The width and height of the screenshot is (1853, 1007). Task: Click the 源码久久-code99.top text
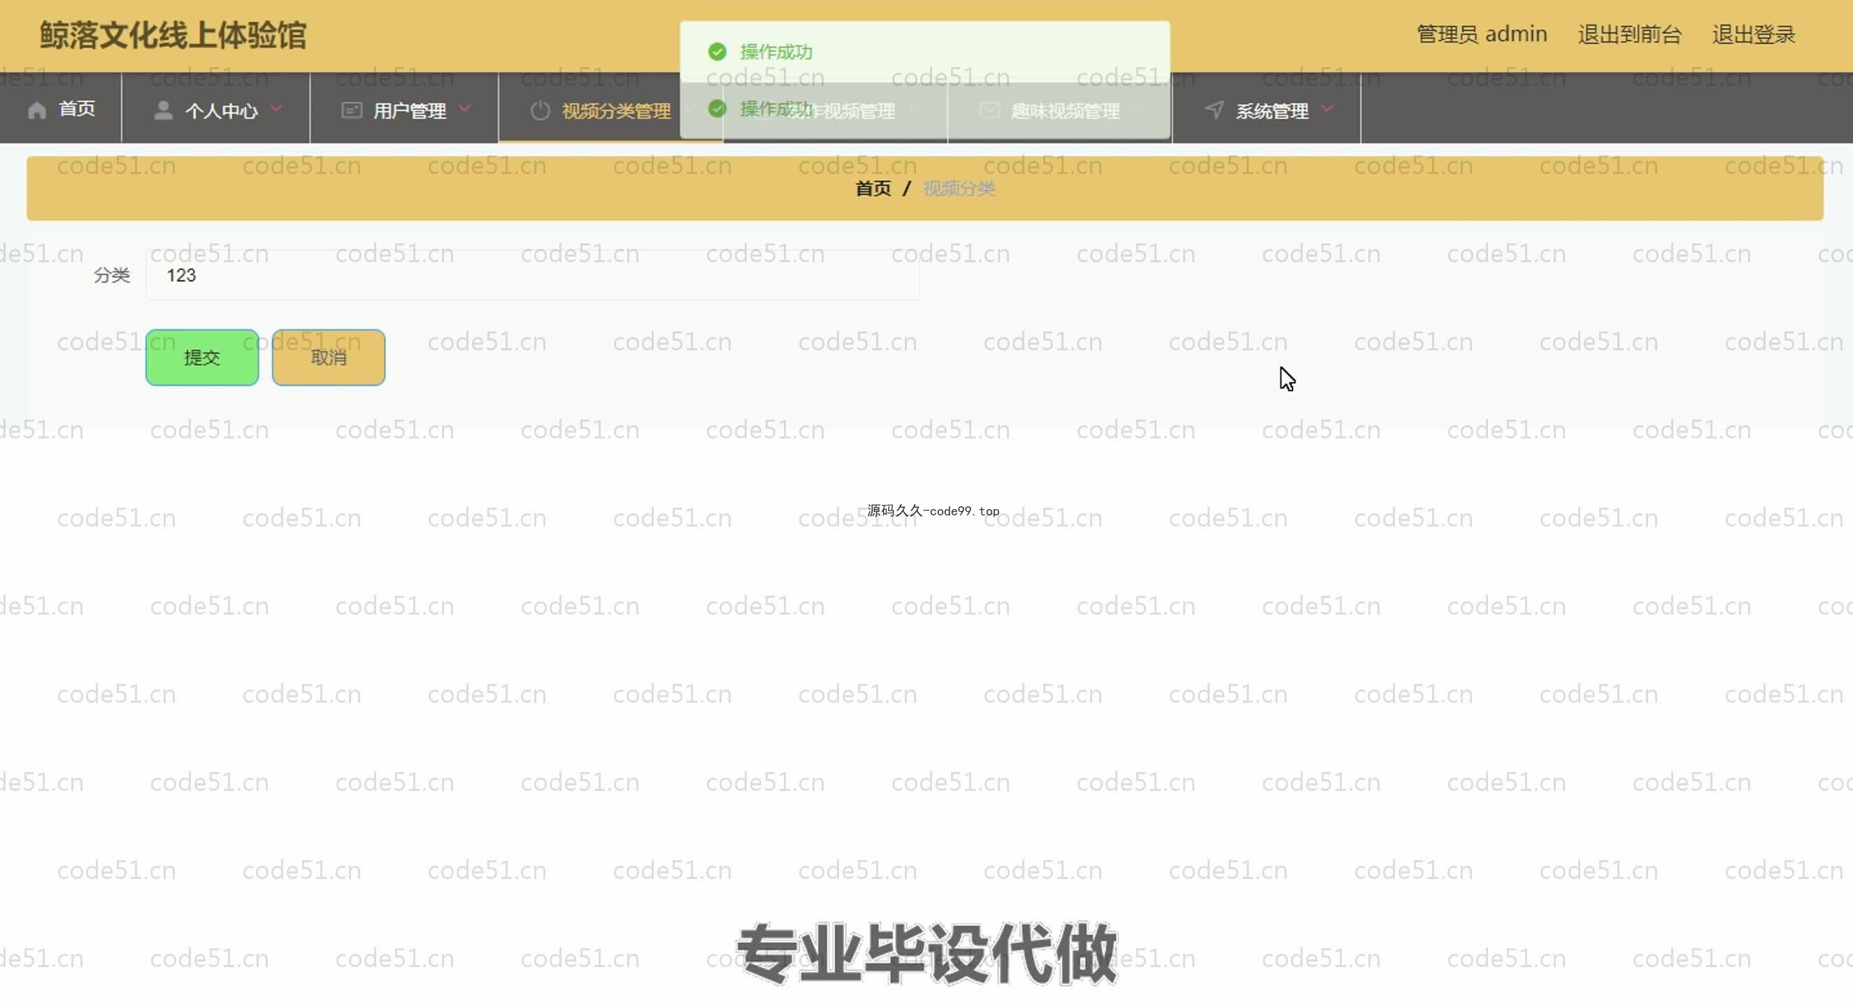[933, 510]
